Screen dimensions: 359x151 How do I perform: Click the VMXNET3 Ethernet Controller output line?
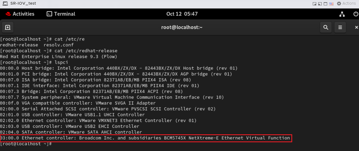tap(98, 121)
